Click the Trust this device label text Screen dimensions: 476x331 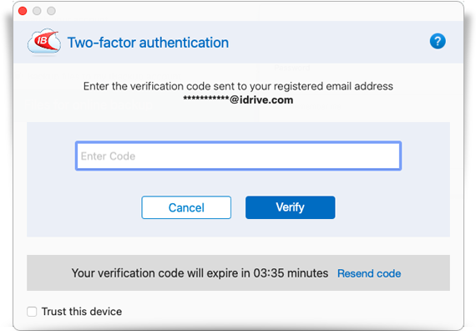coord(82,312)
